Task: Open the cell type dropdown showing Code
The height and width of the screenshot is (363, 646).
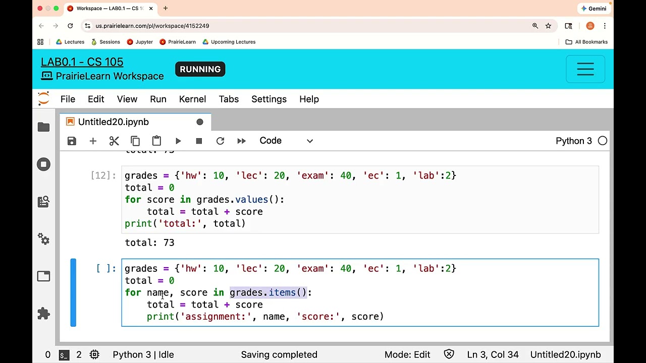Action: pos(286,141)
